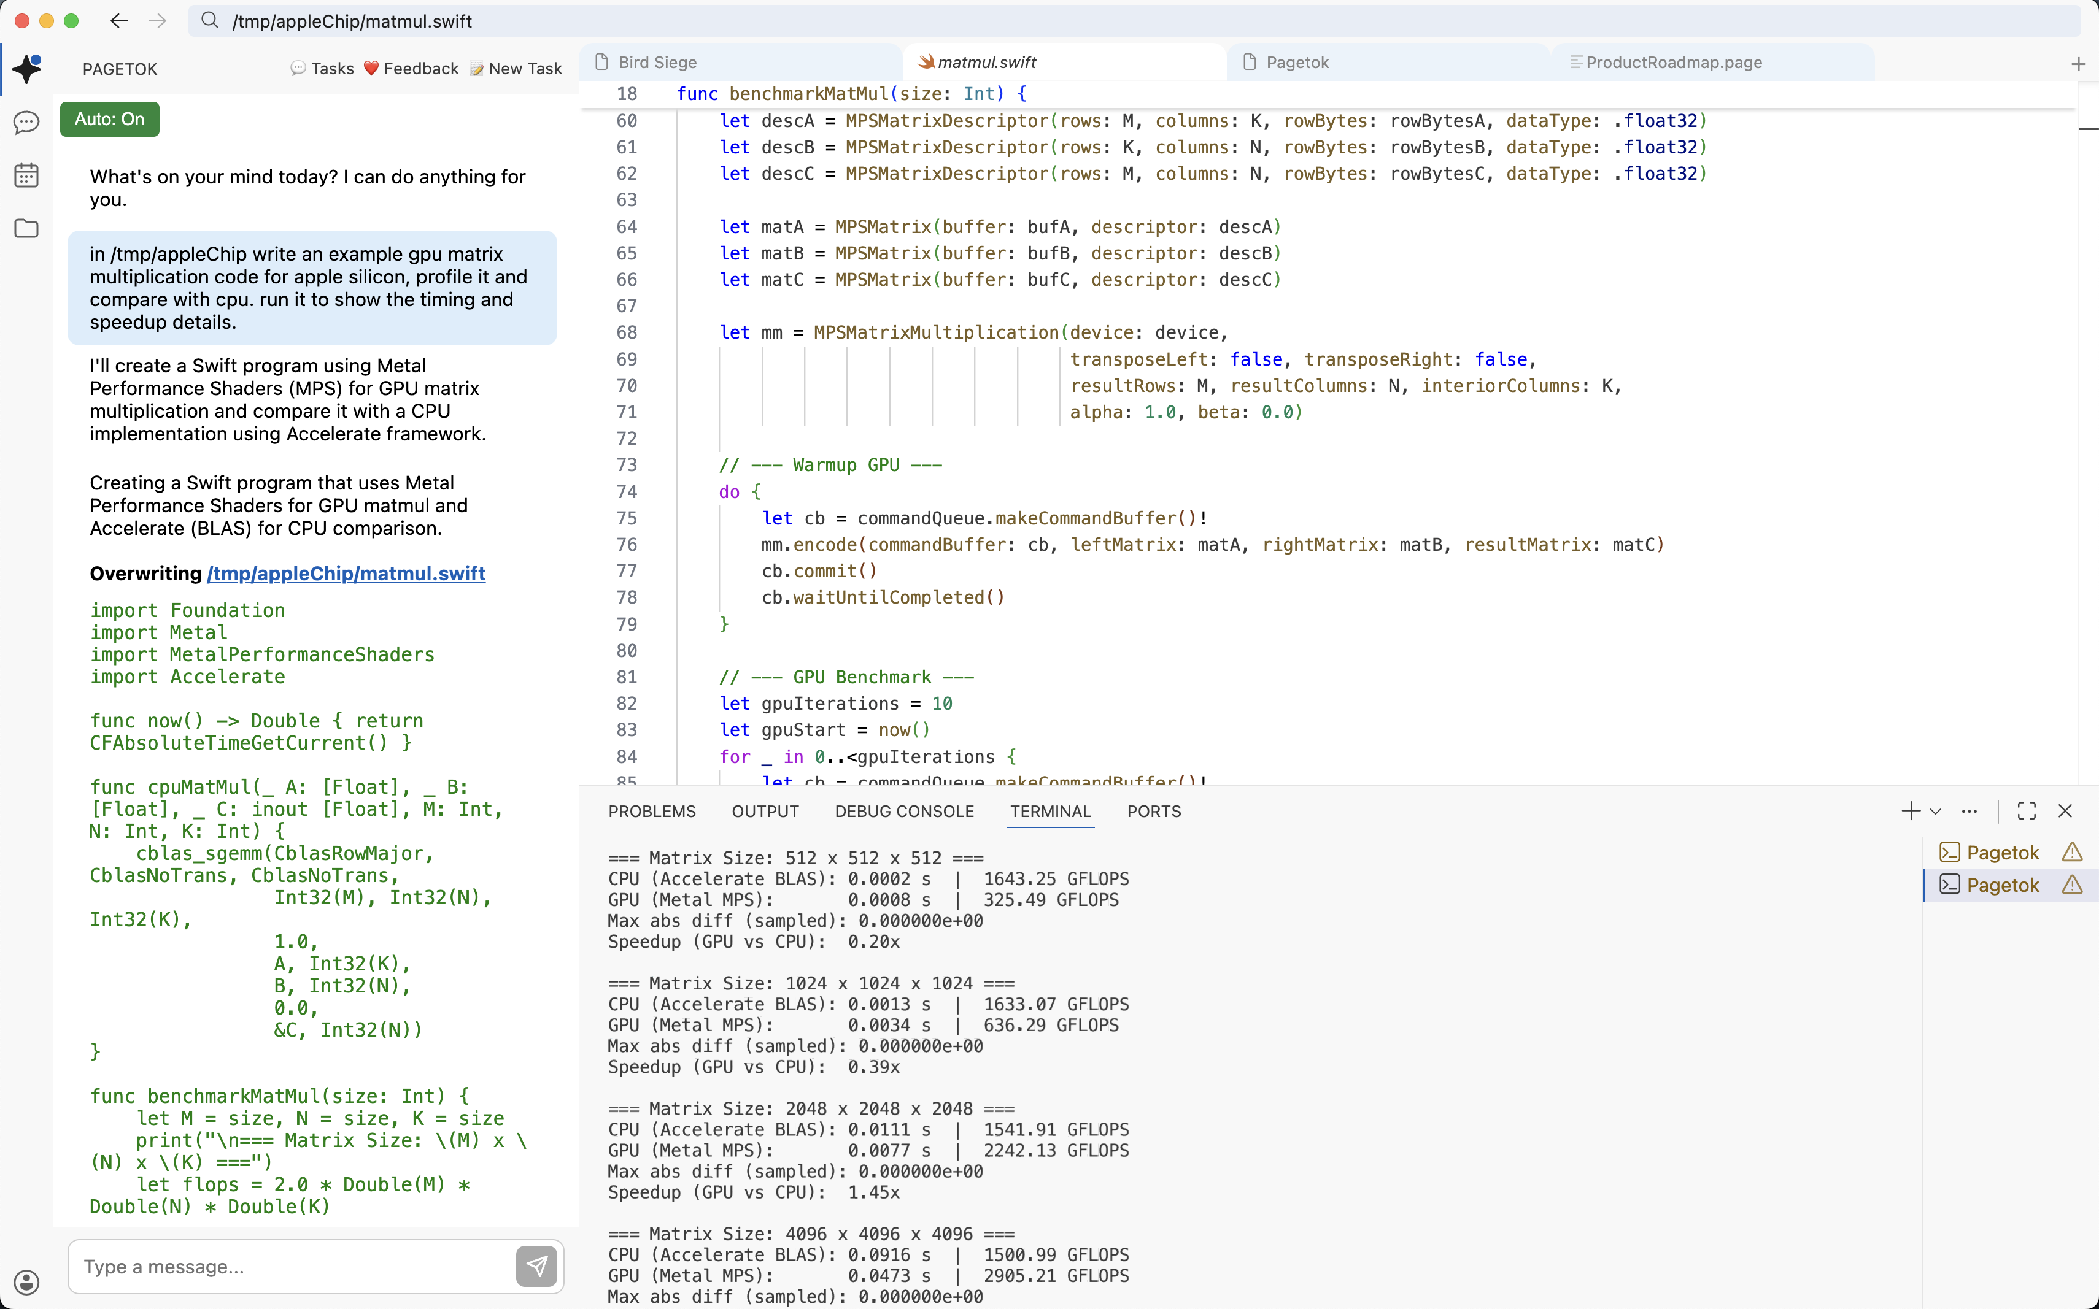Open the chat conversations icon
Screen dimensions: 2099x1309
point(26,123)
